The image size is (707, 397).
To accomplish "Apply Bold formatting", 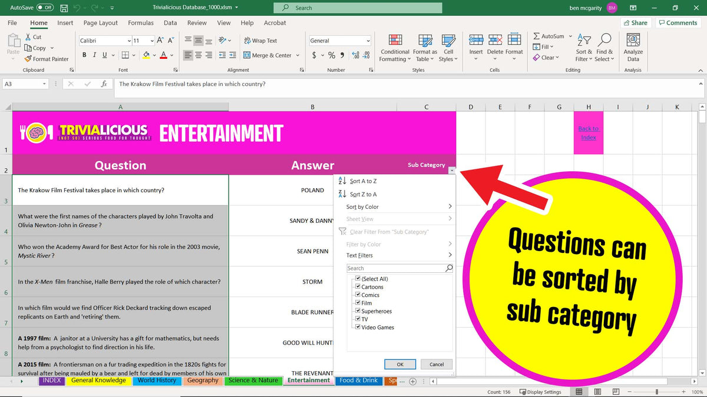I will [84, 55].
